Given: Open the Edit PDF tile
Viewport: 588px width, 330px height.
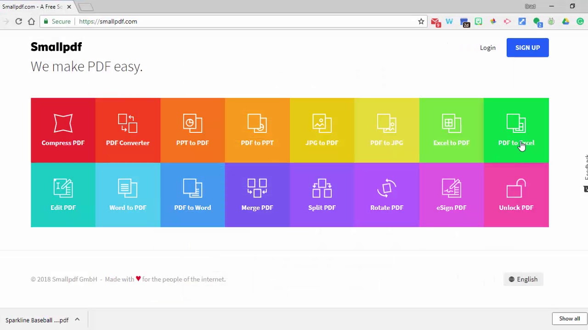Looking at the screenshot, I should point(63,195).
